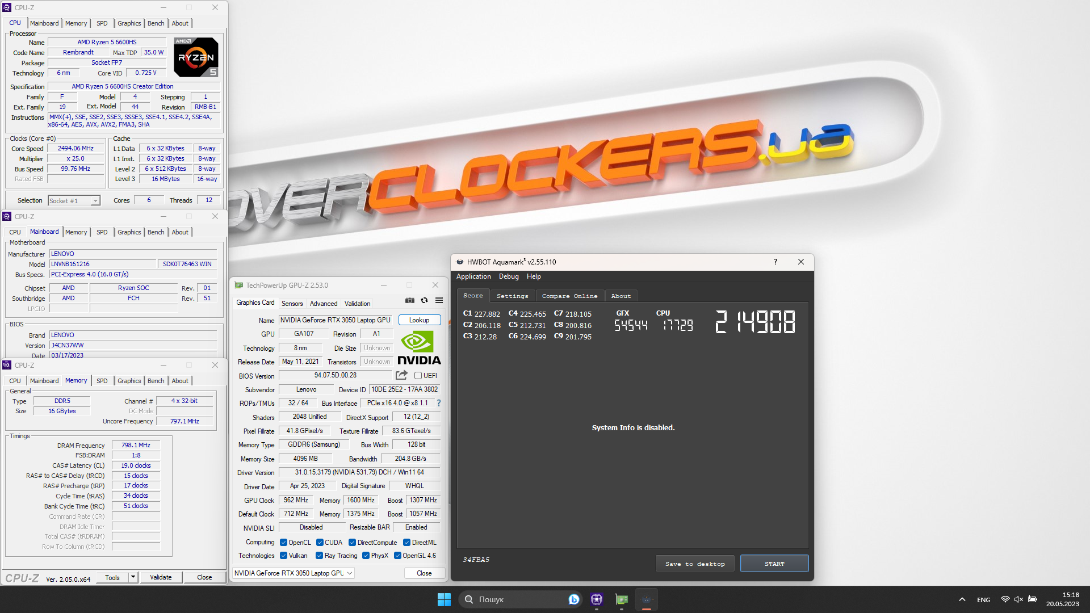Screen dimensions: 1090x613
Task: Take a GPU-Z screenshot with camera icon
Action: [410, 300]
